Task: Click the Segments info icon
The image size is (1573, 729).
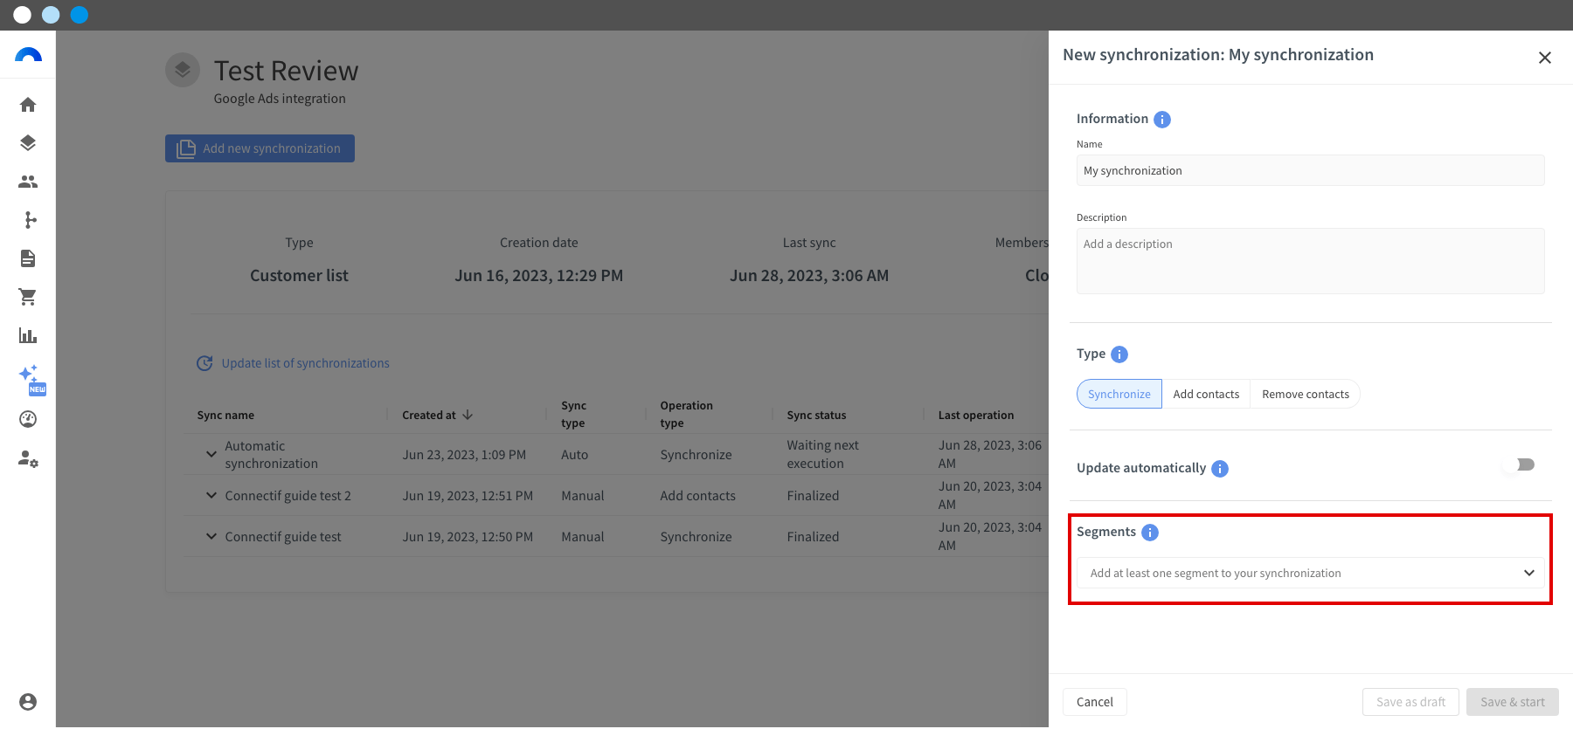Action: point(1150,533)
